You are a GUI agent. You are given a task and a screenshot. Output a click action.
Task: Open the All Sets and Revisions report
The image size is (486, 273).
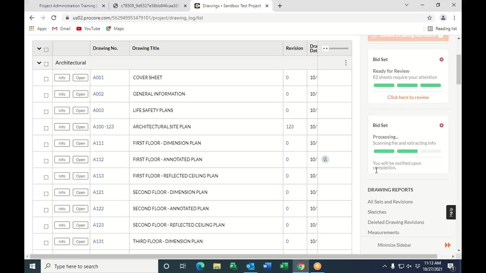pos(390,202)
